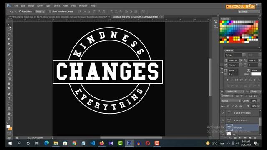Toggle the Strikethrough character style
The width and height of the screenshot is (267, 150).
259,80
